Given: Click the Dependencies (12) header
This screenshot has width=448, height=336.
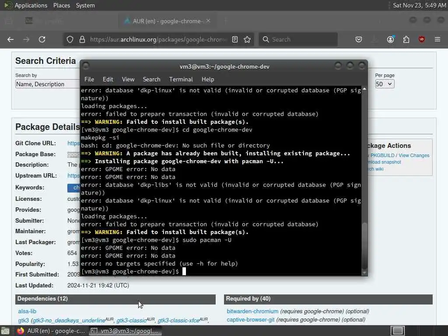Looking at the screenshot, I should [115, 299].
